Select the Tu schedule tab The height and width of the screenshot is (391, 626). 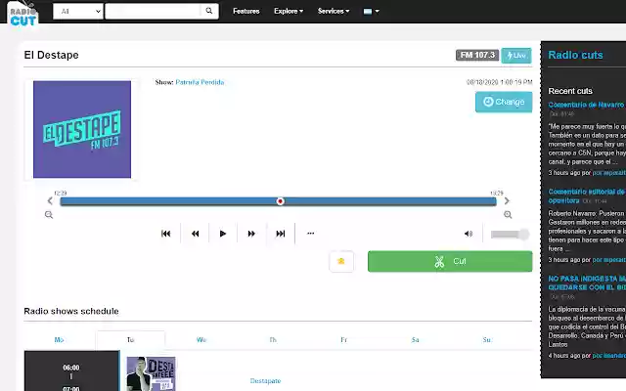130,340
